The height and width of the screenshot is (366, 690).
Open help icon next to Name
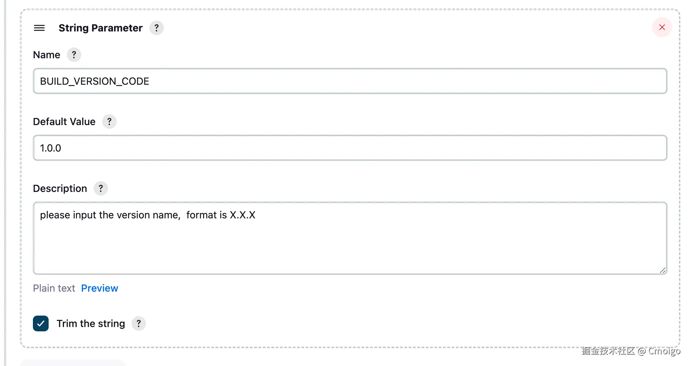[74, 55]
